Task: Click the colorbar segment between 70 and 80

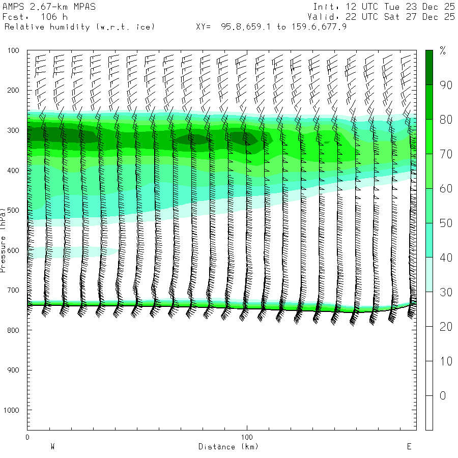Action: [429, 136]
